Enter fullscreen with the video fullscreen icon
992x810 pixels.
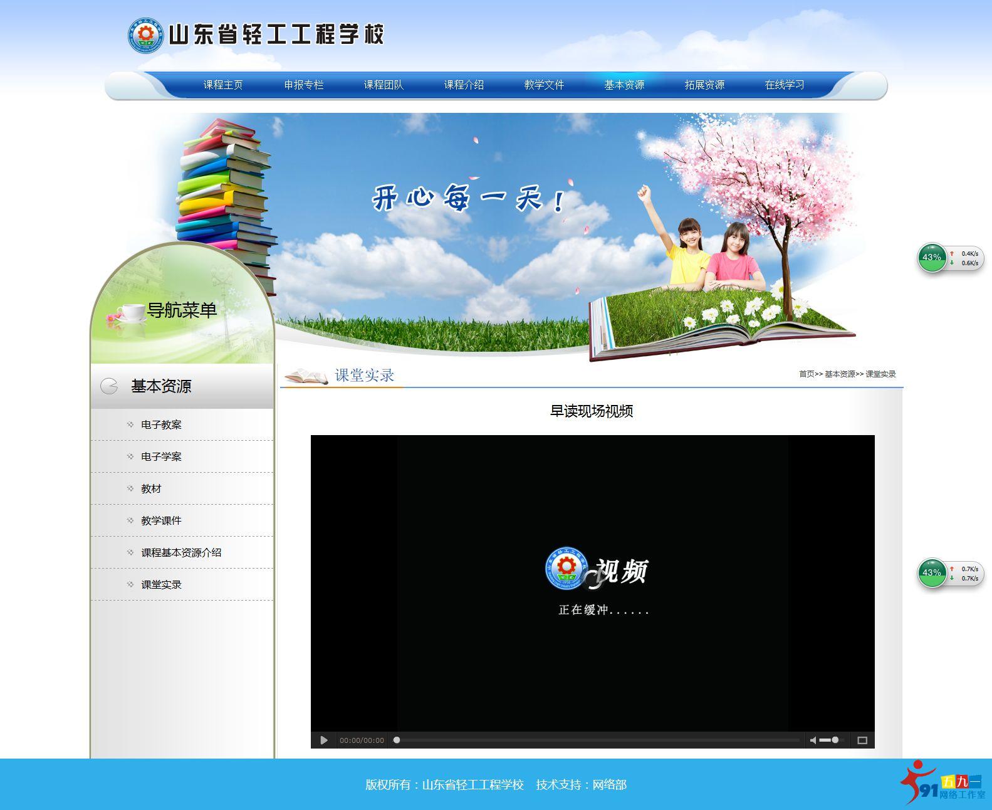(862, 740)
